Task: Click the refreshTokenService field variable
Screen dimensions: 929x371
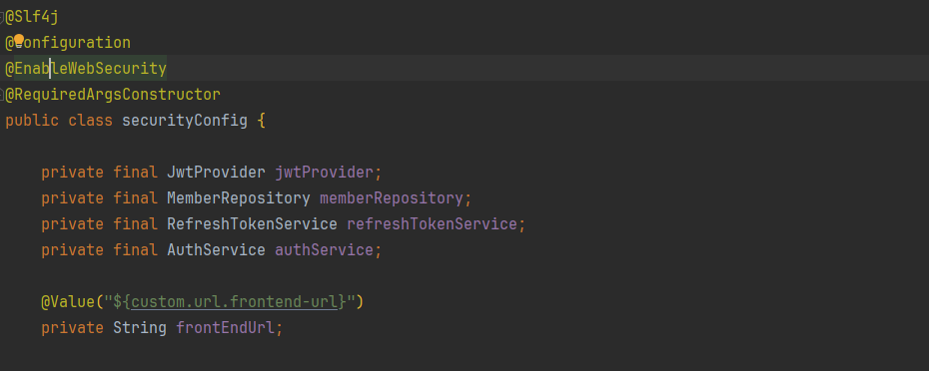Action: click(432, 224)
